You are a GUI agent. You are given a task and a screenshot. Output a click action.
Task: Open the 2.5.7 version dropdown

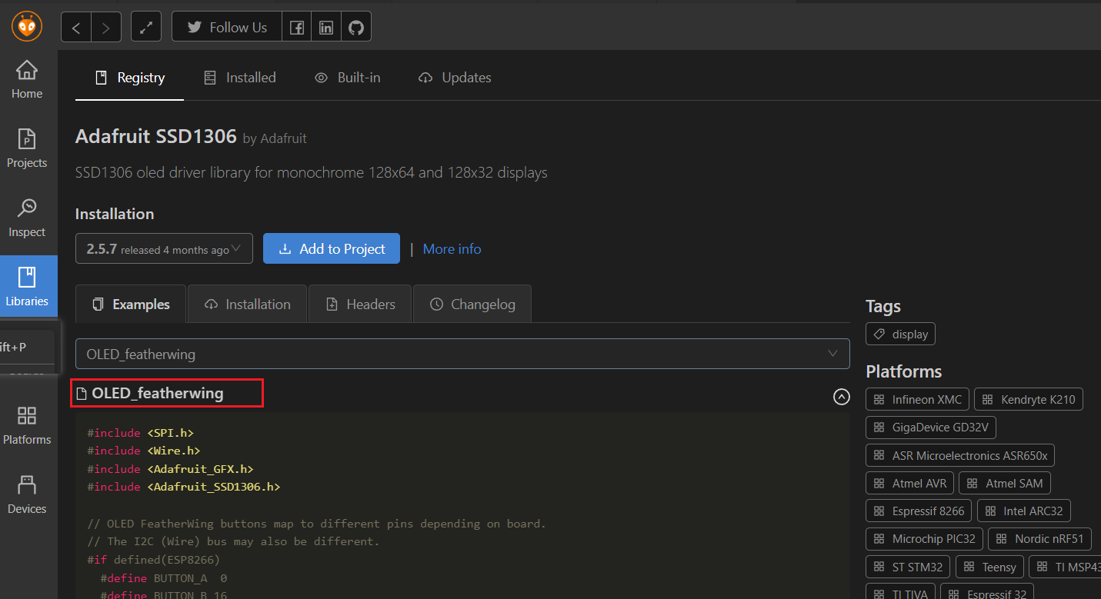(x=164, y=248)
